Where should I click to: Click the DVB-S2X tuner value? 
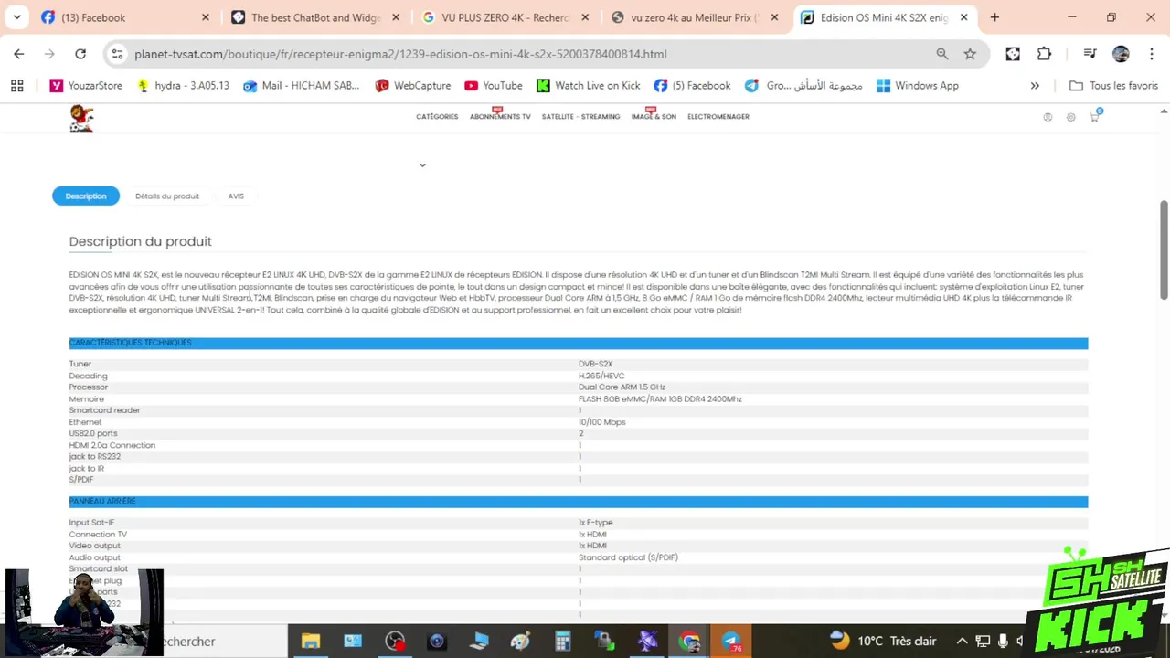coord(595,364)
